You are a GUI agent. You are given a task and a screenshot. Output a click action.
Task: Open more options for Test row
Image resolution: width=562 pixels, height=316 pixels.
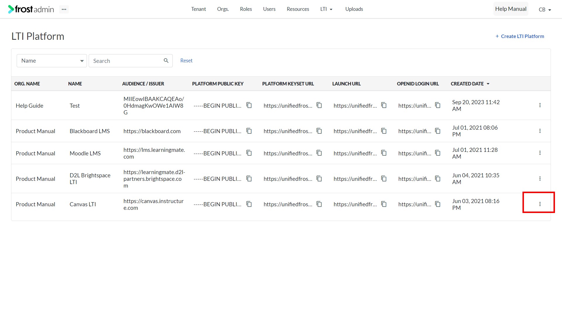(540, 105)
